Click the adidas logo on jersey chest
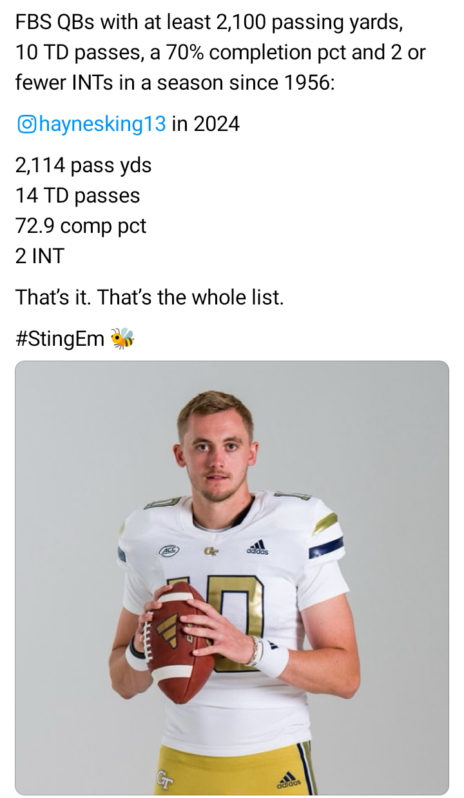The image size is (464, 798). pyautogui.click(x=257, y=547)
